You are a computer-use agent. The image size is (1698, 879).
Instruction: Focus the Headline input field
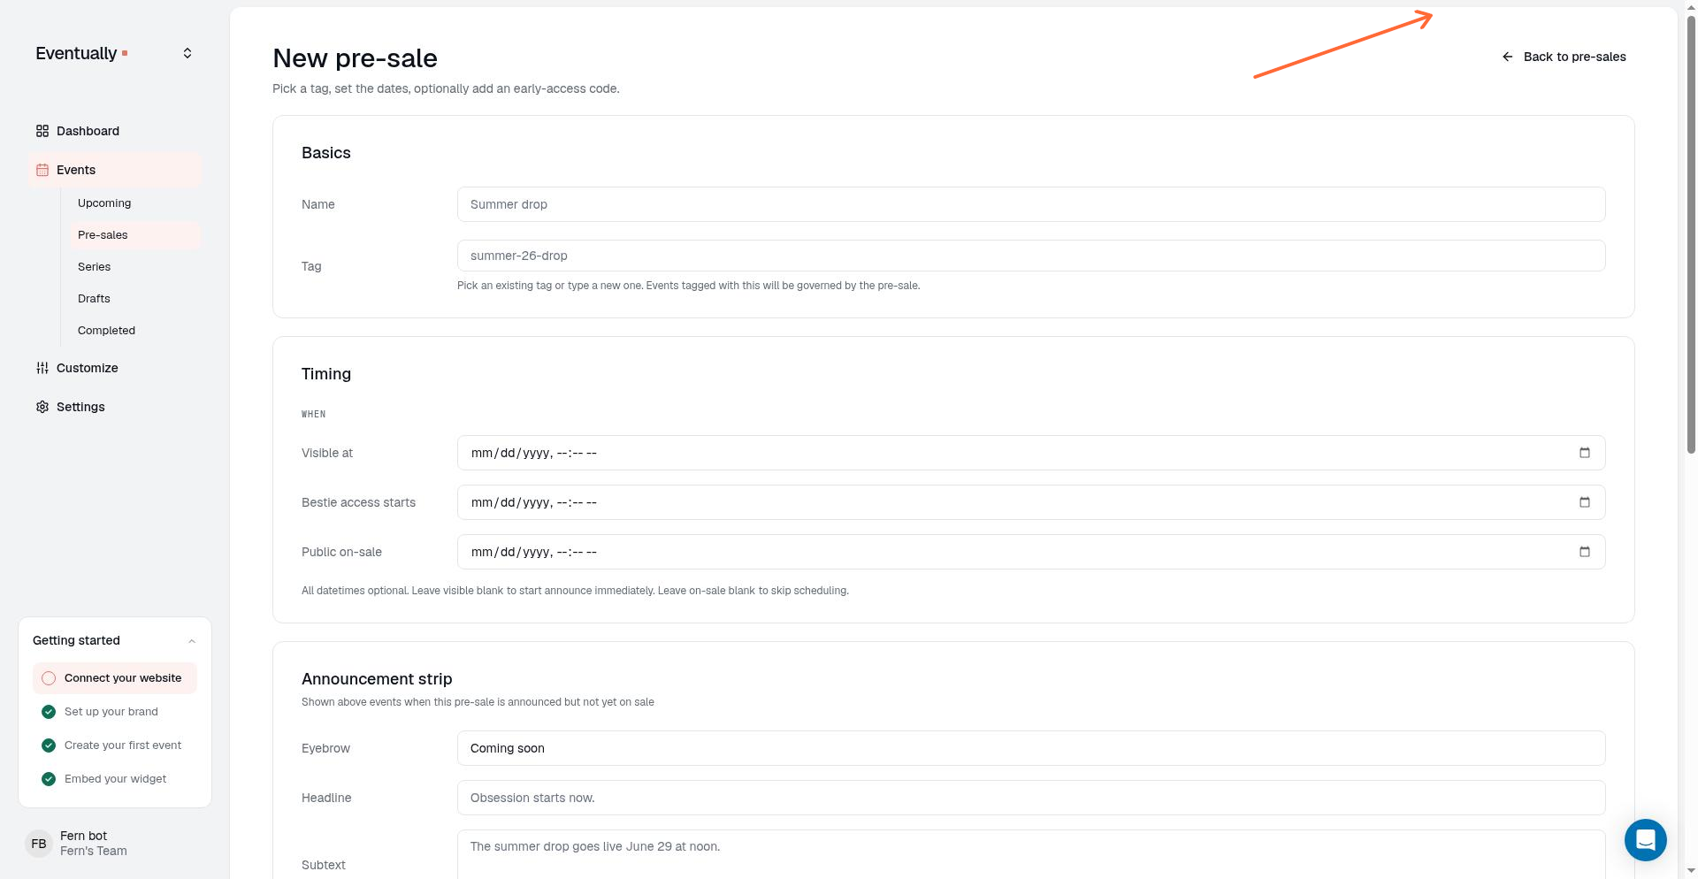click(1031, 798)
